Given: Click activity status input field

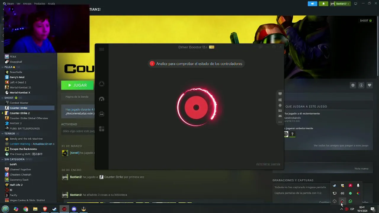Looking at the screenshot, I should pos(78,131).
